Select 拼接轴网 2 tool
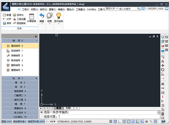The width and height of the screenshot is (170, 125). 20,56
